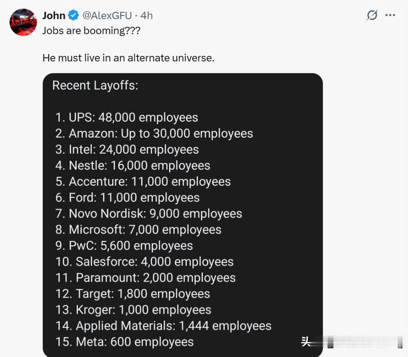Click the Meta 600 employees line
This screenshot has height=357, width=413.
pos(125,342)
